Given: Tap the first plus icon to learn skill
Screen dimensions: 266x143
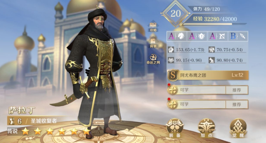Looking at the screenshot, I should pos(172,90).
